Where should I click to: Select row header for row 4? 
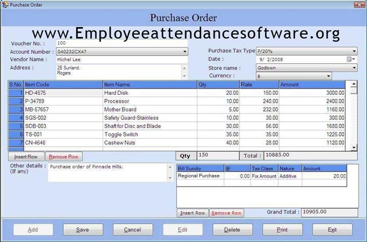16,117
